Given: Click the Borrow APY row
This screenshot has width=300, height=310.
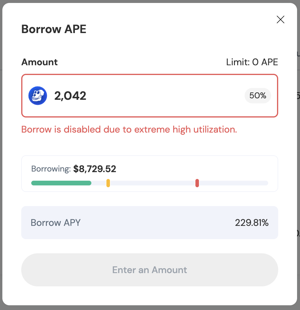Looking at the screenshot, I should [149, 223].
